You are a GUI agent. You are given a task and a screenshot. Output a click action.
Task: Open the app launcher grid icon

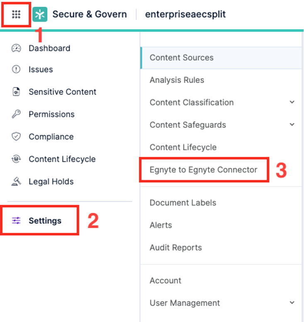(x=16, y=15)
